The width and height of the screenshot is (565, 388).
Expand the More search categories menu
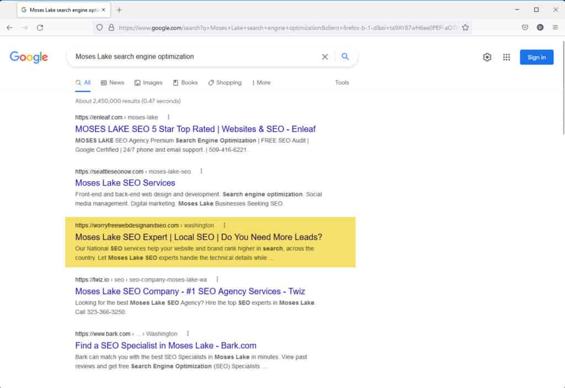[x=261, y=83]
